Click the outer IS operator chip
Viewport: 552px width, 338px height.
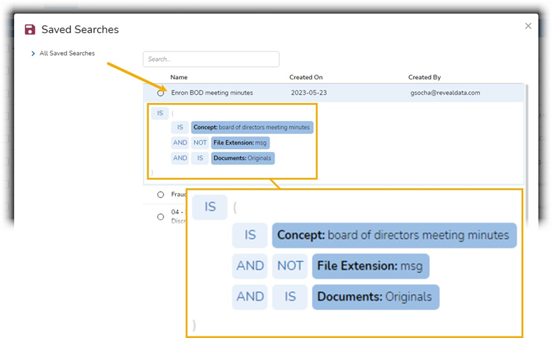point(160,113)
